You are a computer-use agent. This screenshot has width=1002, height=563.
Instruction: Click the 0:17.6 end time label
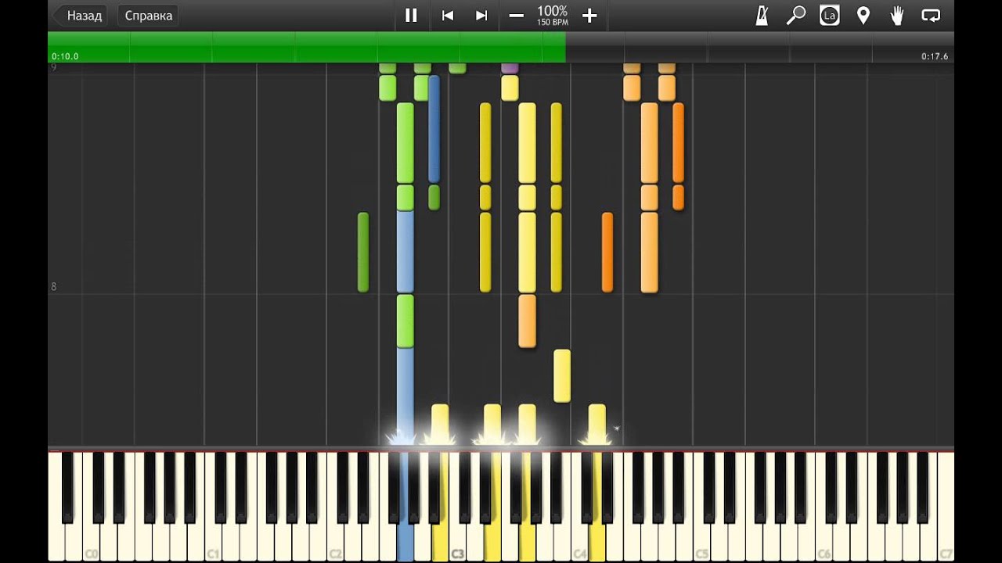pos(935,56)
